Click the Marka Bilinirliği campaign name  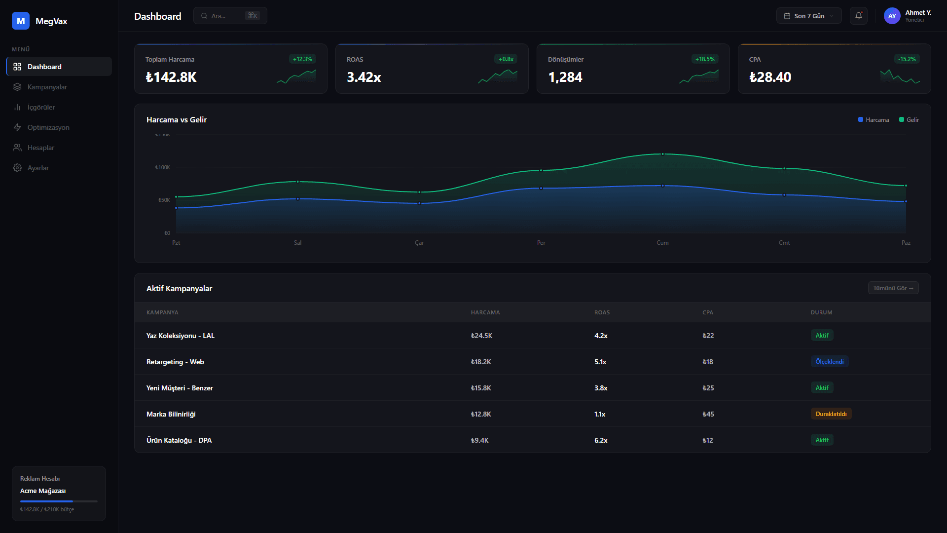(171, 414)
